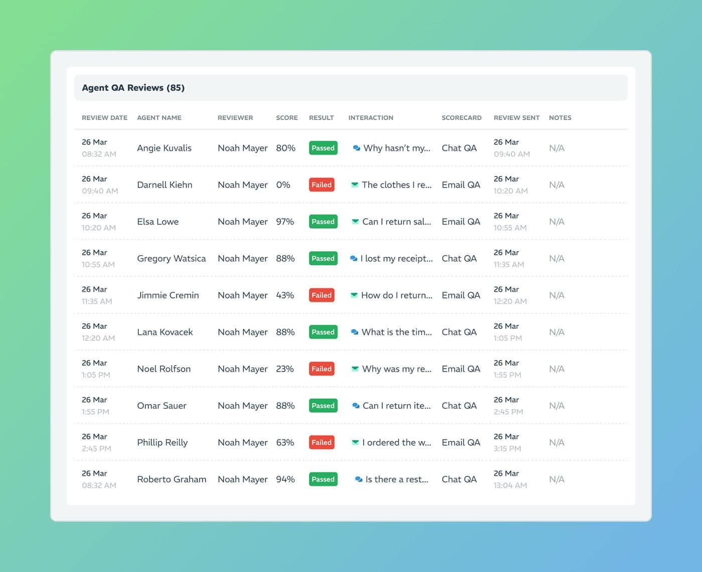
Task: Click chat icon beside 'Is there a rest...'
Action: (x=359, y=479)
